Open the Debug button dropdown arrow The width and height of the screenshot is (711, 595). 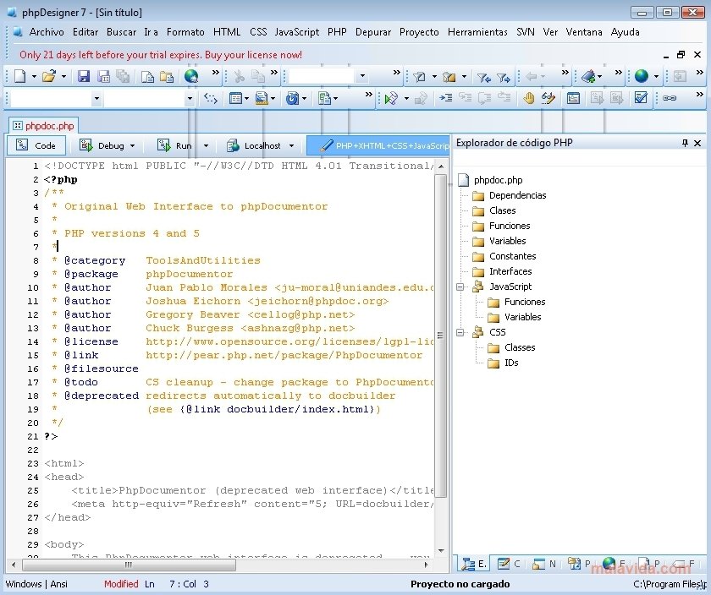point(132,146)
